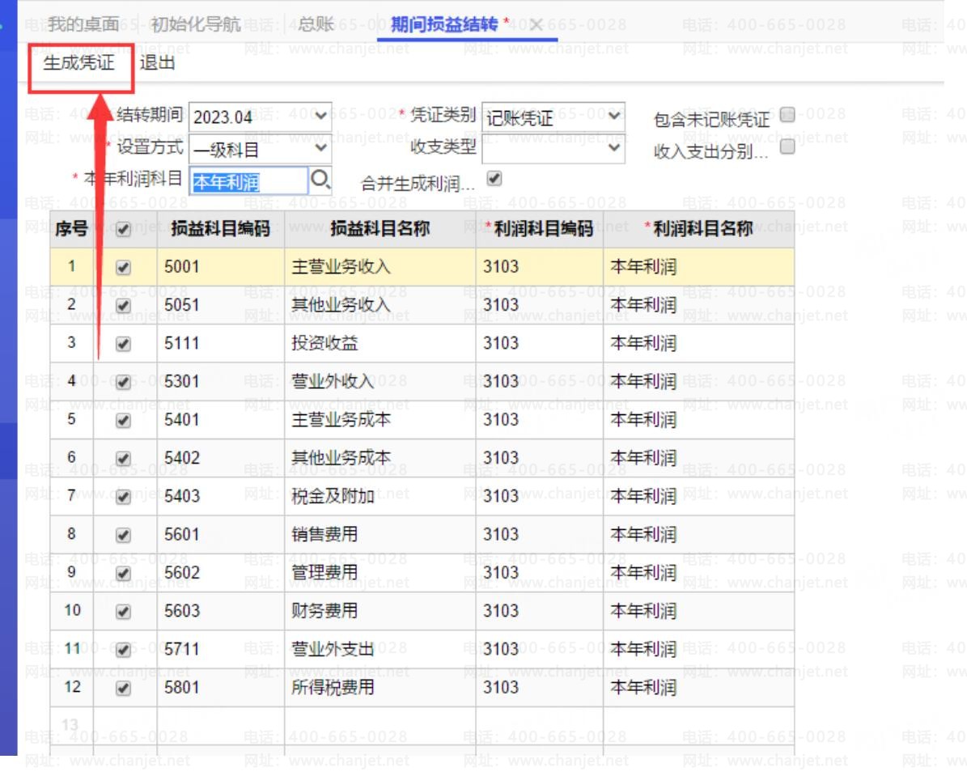This screenshot has width=967, height=776.
Task: Select the 期间损益结转 tab
Action: click(444, 24)
